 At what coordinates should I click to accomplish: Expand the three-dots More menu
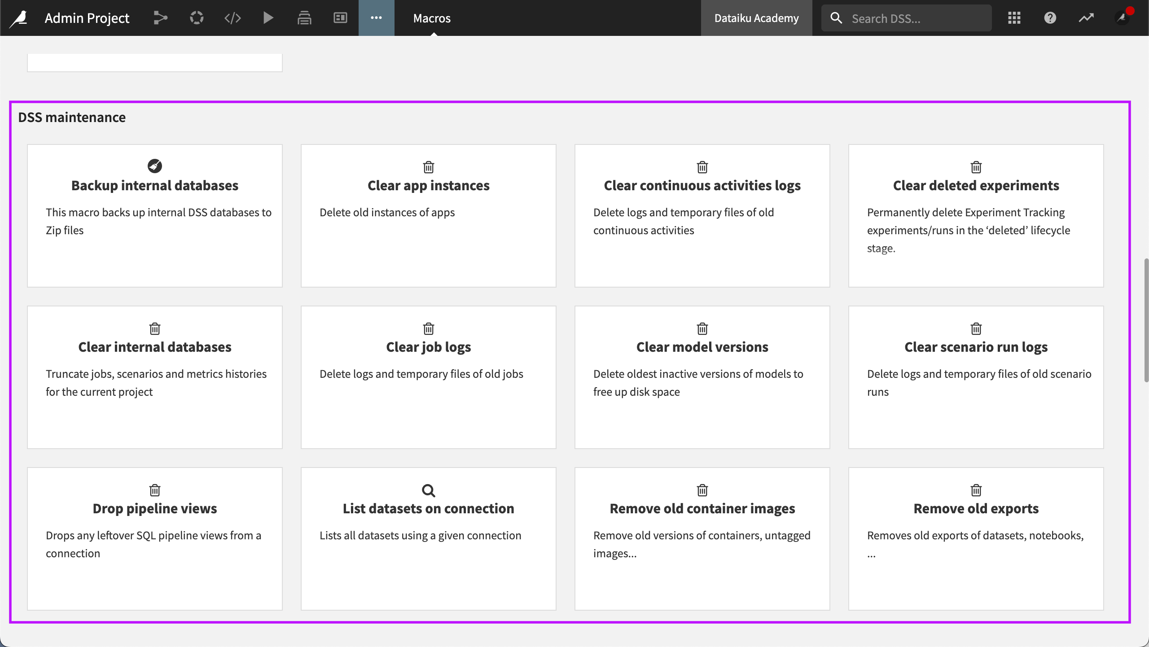[x=376, y=18]
